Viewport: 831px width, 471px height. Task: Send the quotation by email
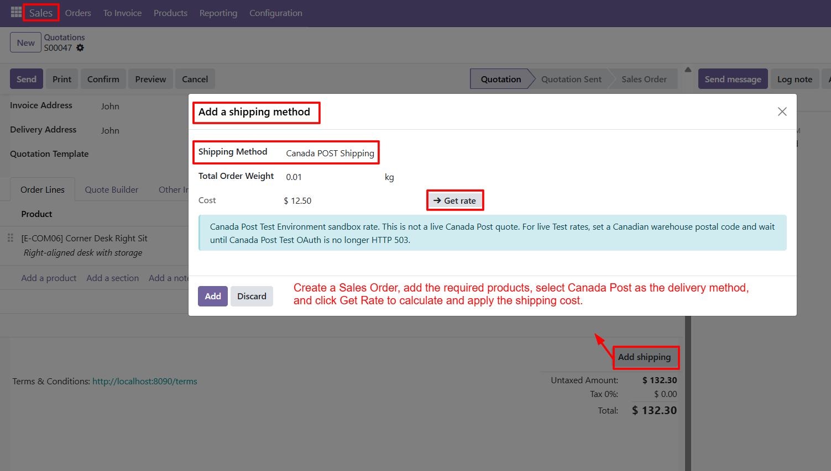[x=27, y=79]
